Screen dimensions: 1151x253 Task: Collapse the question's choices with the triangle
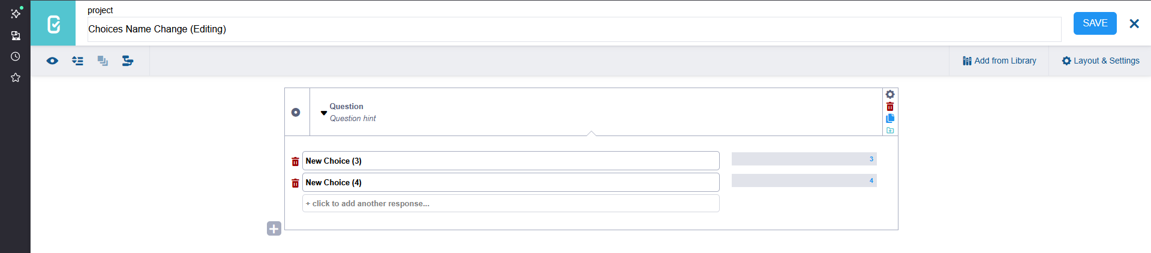(324, 113)
